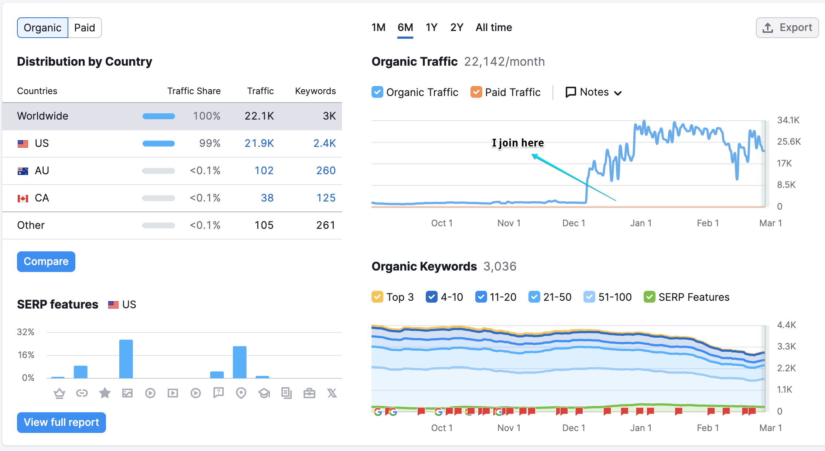Click the Export button
This screenshot has height=451, width=825.
787,28
